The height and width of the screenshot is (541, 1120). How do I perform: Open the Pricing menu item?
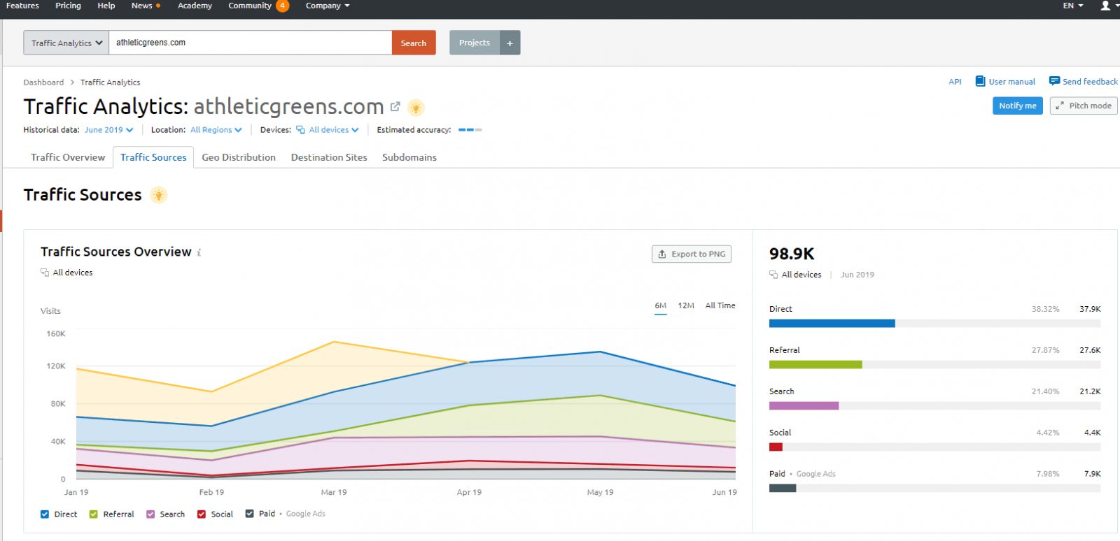tap(68, 6)
